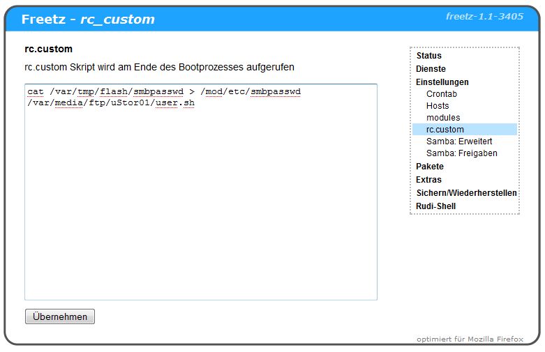The height and width of the screenshot is (352, 545).
Task: Select Einstellungen in the sidebar menu
Action: 442,82
